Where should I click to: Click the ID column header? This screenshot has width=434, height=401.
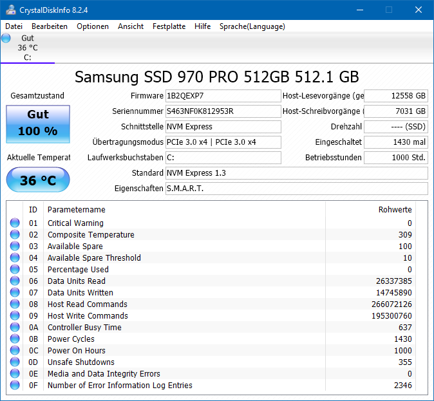tap(33, 209)
